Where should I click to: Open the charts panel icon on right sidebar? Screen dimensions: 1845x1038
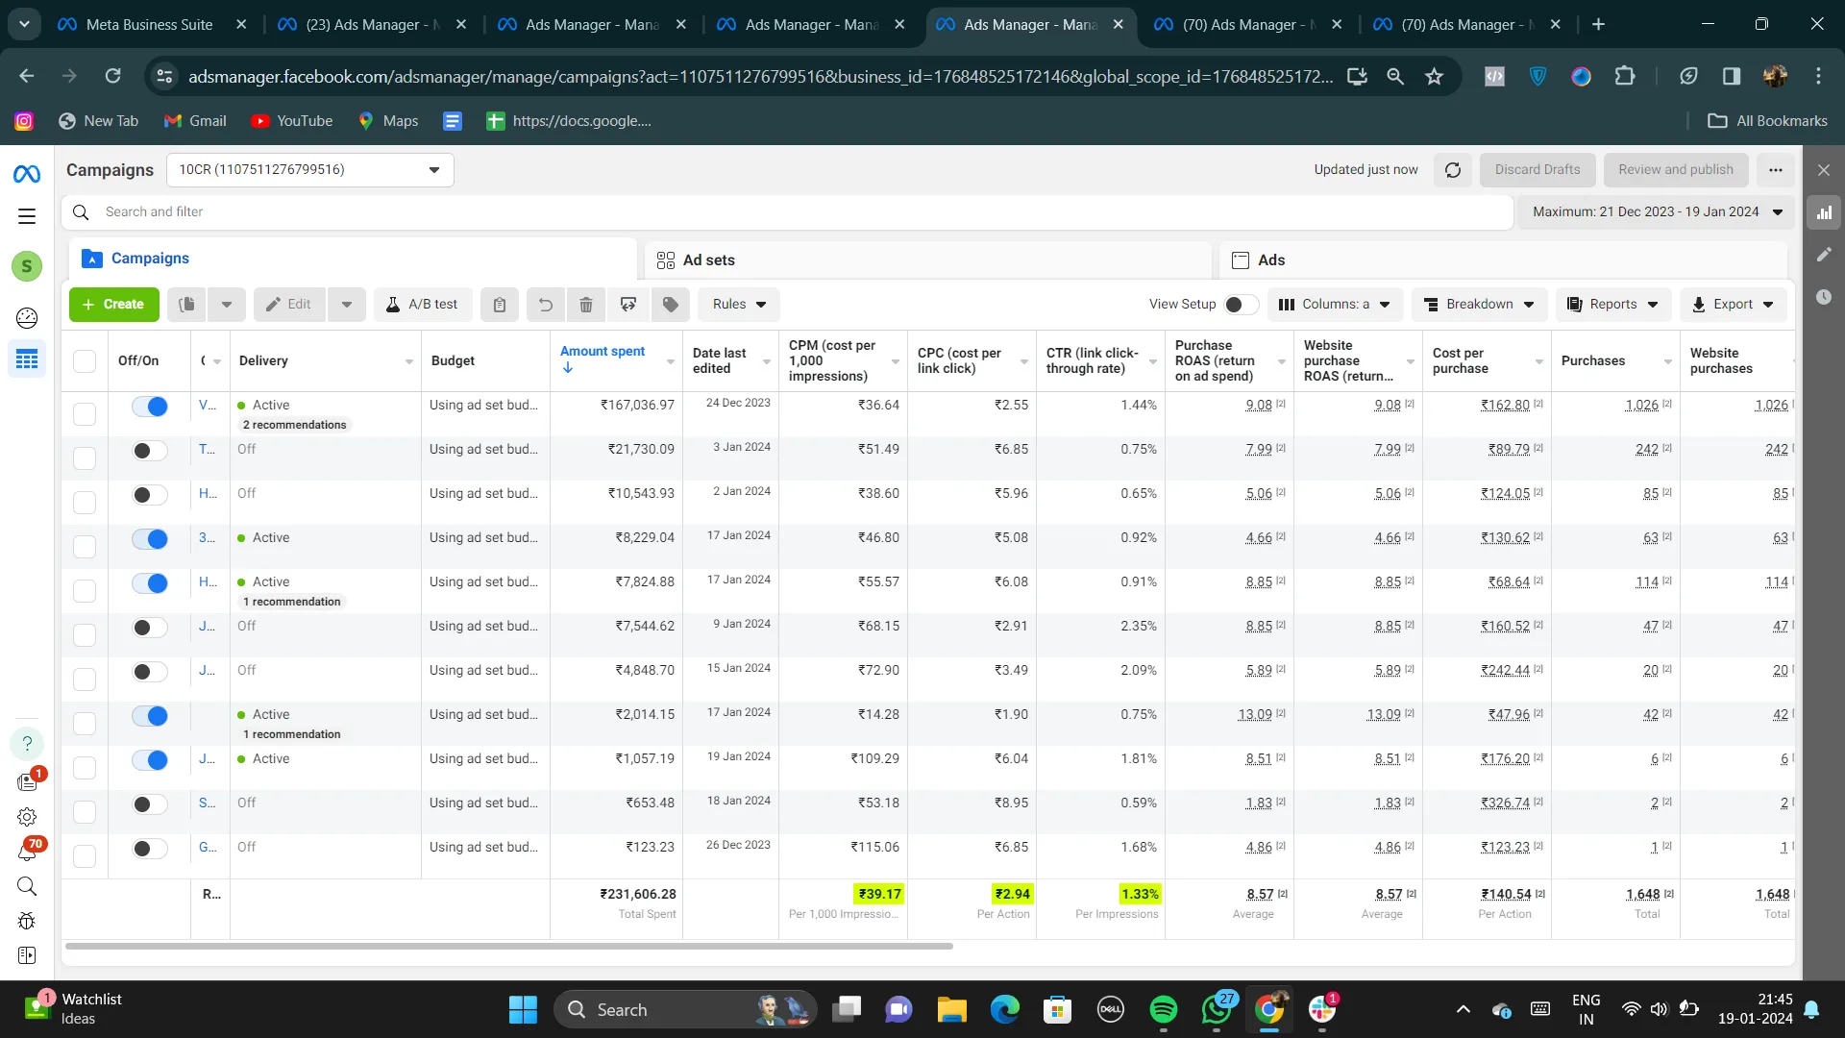[1823, 212]
